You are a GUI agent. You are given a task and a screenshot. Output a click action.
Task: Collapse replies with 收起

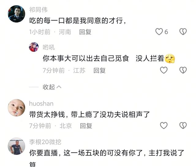click(49, 87)
